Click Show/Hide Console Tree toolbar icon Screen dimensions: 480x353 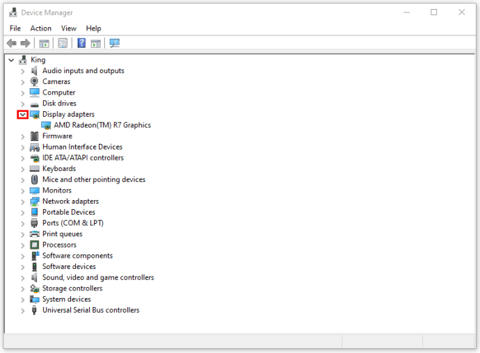(x=44, y=44)
